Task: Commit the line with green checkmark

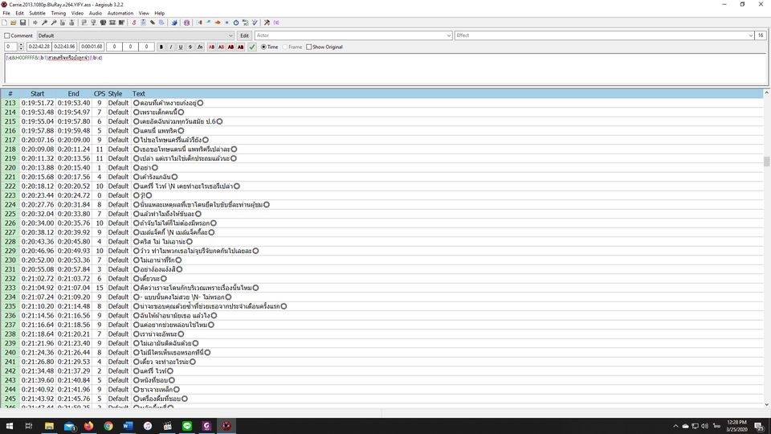Action: point(252,47)
